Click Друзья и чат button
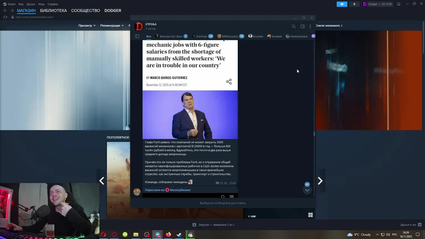This screenshot has width=425, height=239. click(x=411, y=225)
